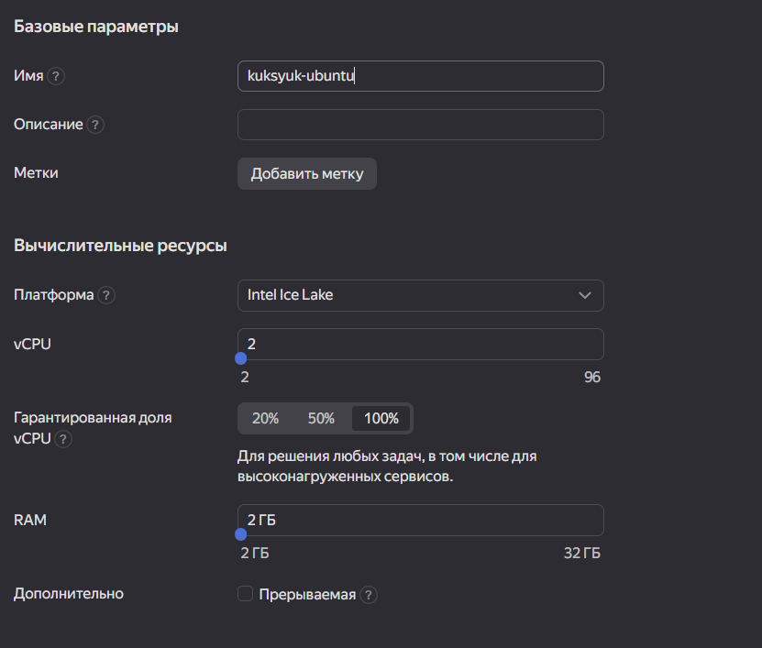Click the 2 ГБ minimum RAM label
The image size is (762, 648).
[255, 554]
